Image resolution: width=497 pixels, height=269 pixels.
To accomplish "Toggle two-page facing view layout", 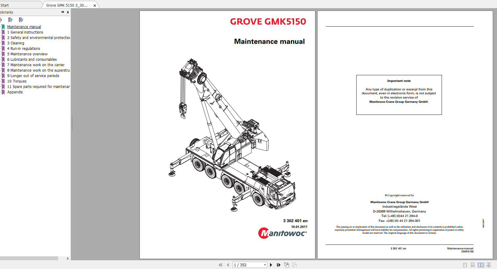I will point(481,265).
